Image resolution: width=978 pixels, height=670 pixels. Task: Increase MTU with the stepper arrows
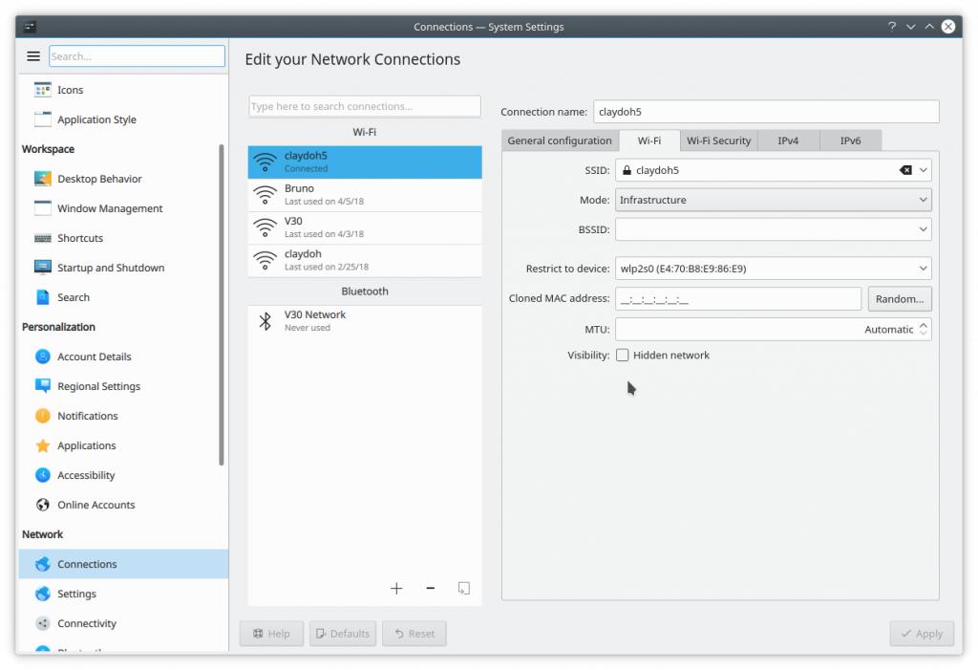pyautogui.click(x=923, y=325)
